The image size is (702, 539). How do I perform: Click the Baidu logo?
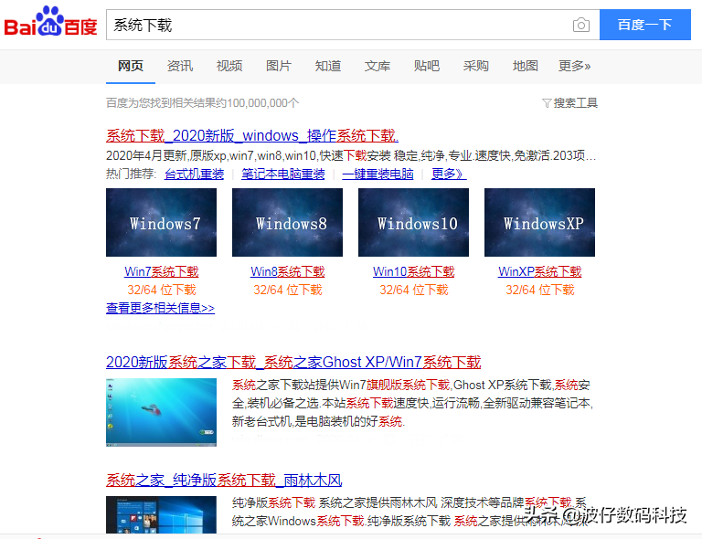pyautogui.click(x=50, y=22)
